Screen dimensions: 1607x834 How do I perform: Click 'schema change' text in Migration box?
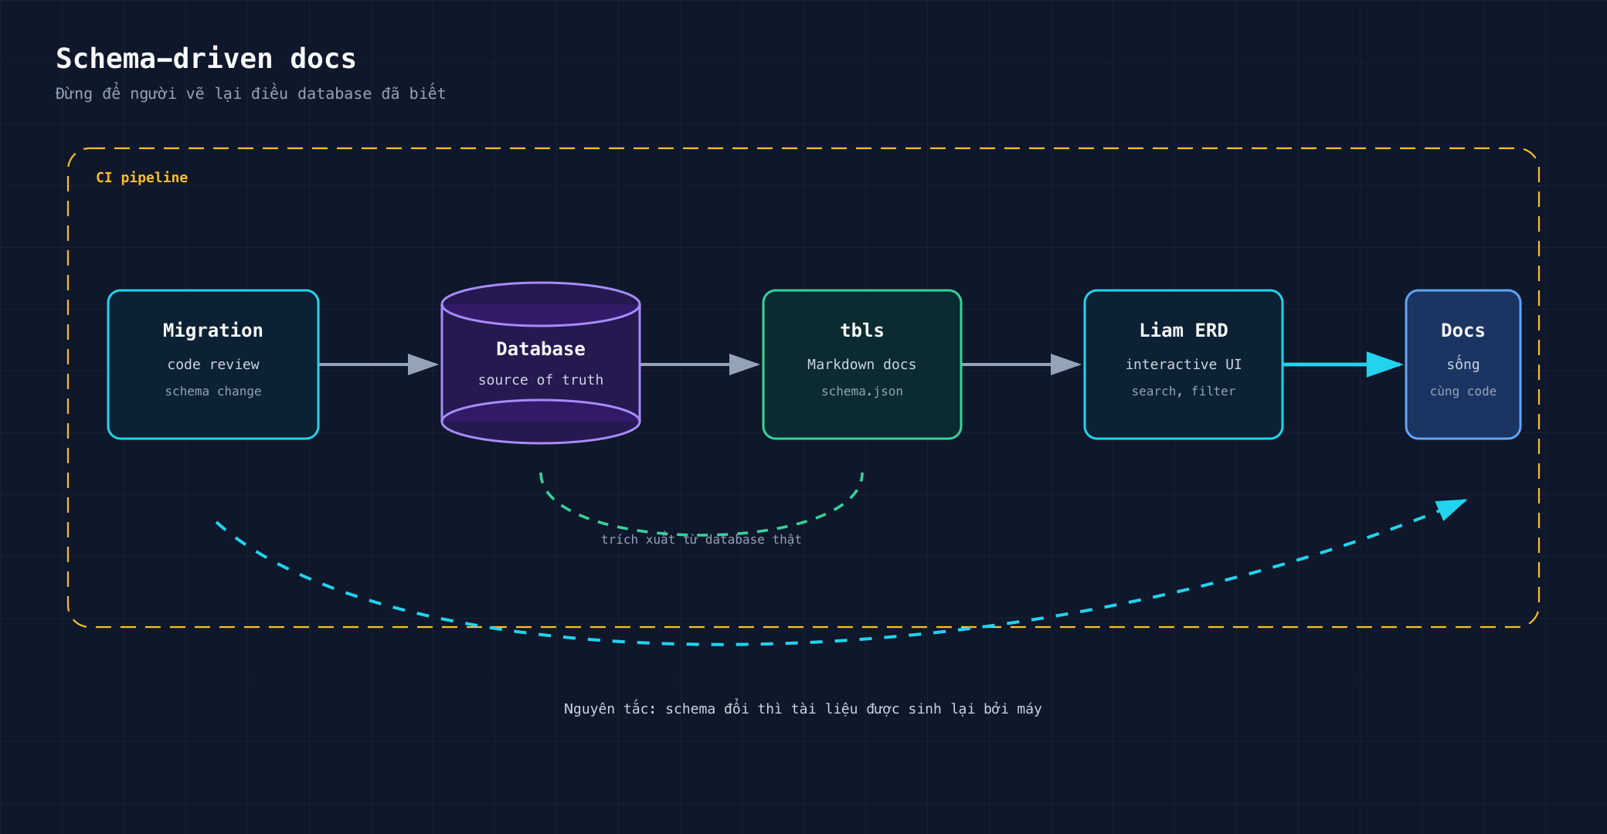pyautogui.click(x=213, y=392)
